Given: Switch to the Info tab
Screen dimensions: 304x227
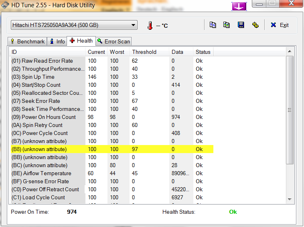Looking at the screenshot, I should pyautogui.click(x=57, y=41).
